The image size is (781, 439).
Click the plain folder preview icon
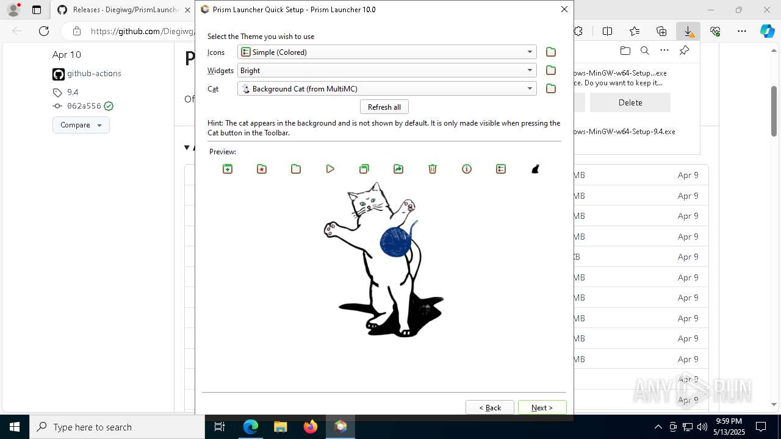tap(296, 169)
